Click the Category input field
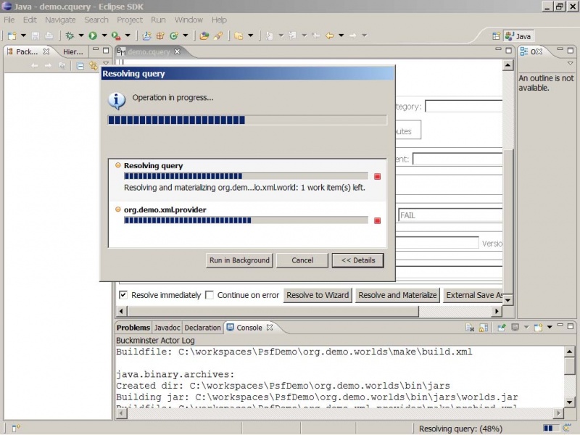 [x=464, y=106]
